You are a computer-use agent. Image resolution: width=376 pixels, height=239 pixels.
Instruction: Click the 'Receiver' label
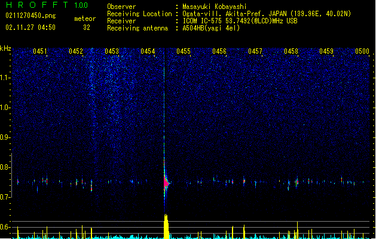click(x=121, y=21)
